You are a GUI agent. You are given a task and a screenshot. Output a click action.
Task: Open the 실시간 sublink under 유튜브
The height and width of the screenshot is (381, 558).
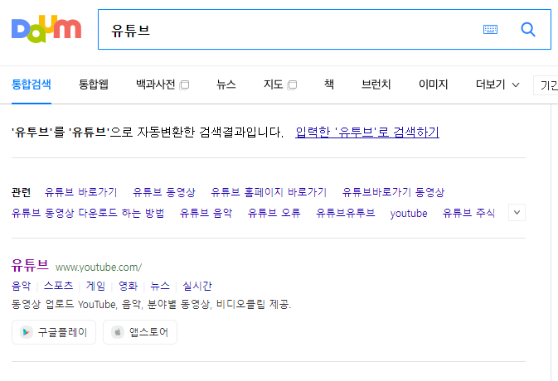(197, 286)
